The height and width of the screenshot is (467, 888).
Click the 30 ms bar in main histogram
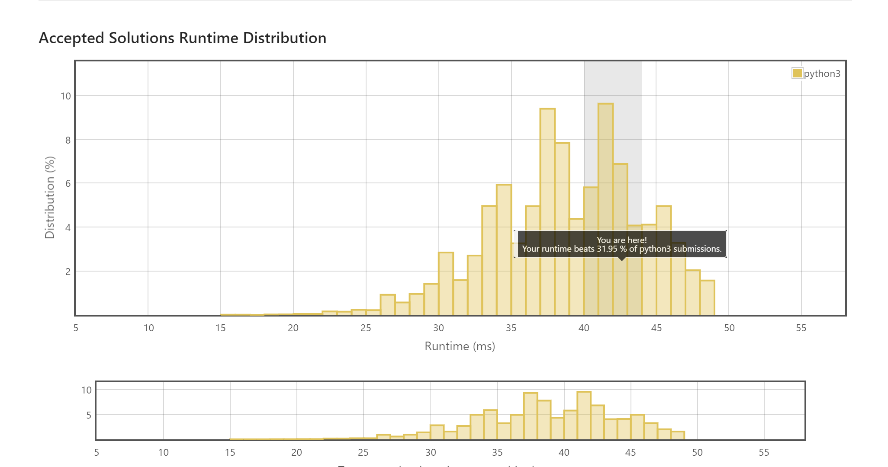446,283
